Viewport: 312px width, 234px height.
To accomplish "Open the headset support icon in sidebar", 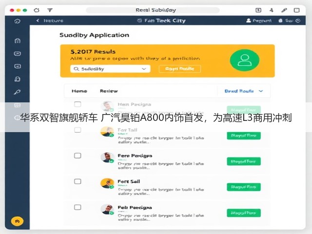I will point(18,79).
